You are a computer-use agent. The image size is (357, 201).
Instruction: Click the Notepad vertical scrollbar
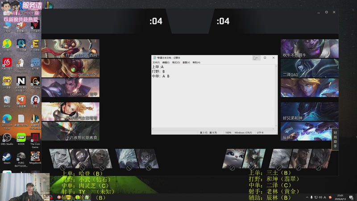(x=276, y=96)
